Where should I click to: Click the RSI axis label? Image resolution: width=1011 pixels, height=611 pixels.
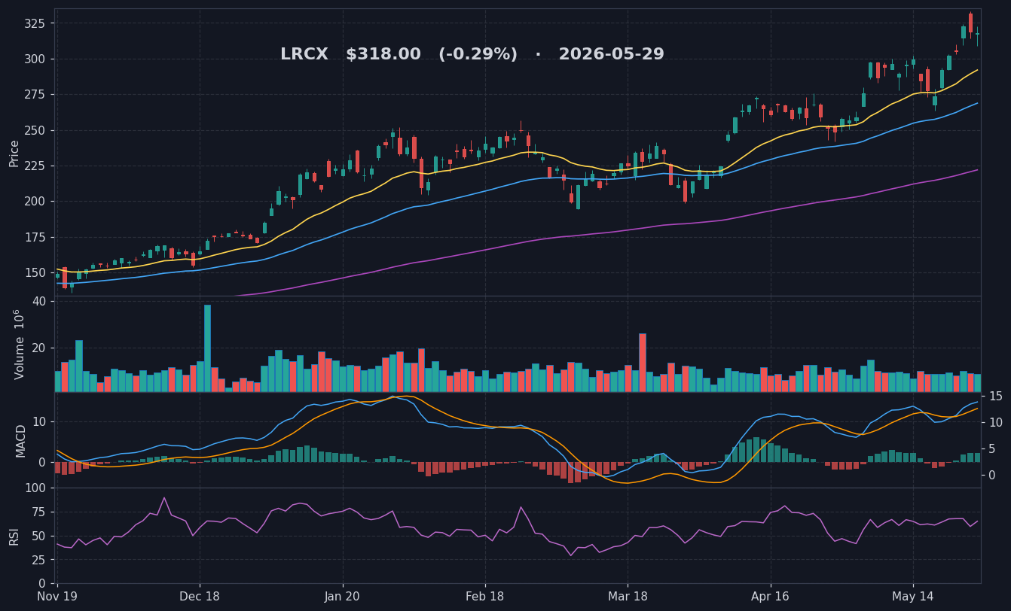tap(14, 536)
